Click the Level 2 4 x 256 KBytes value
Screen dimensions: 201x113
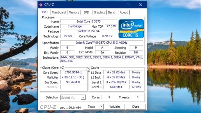pyautogui.click(x=116, y=82)
